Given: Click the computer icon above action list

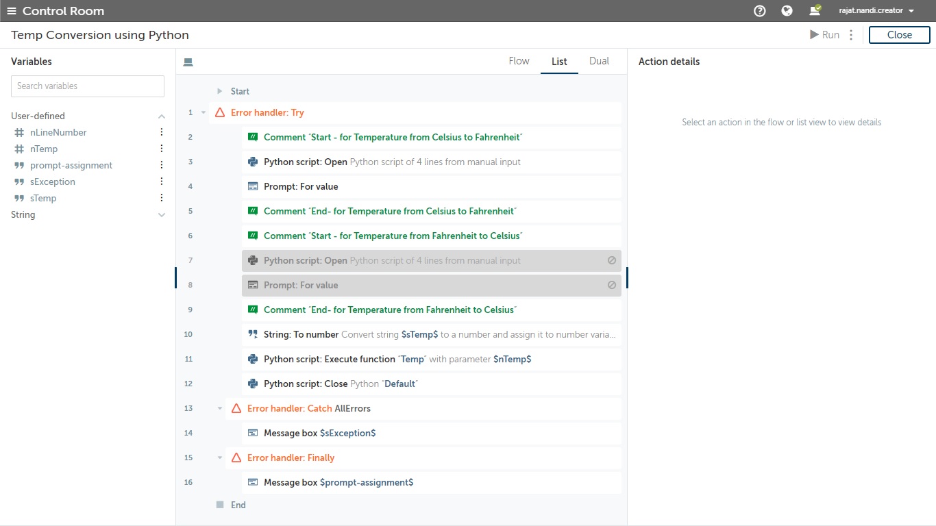Looking at the screenshot, I should click(188, 62).
